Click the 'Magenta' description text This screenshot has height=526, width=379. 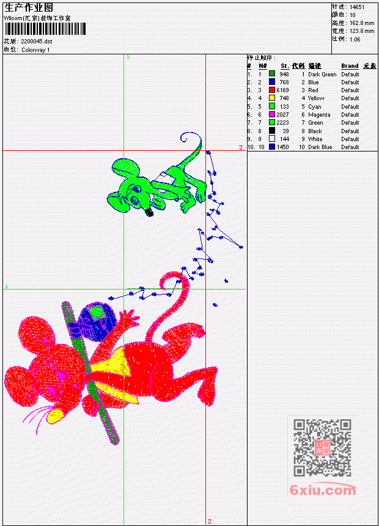(x=319, y=115)
